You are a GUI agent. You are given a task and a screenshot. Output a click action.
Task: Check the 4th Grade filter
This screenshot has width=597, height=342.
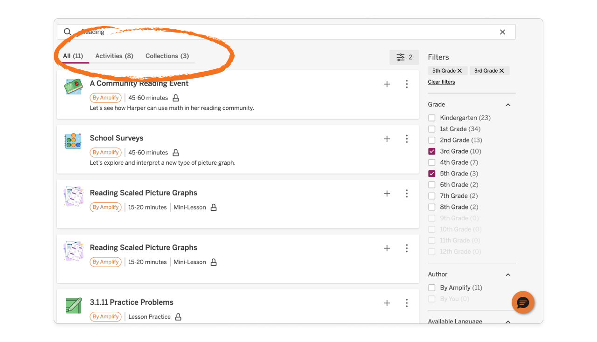point(432,162)
